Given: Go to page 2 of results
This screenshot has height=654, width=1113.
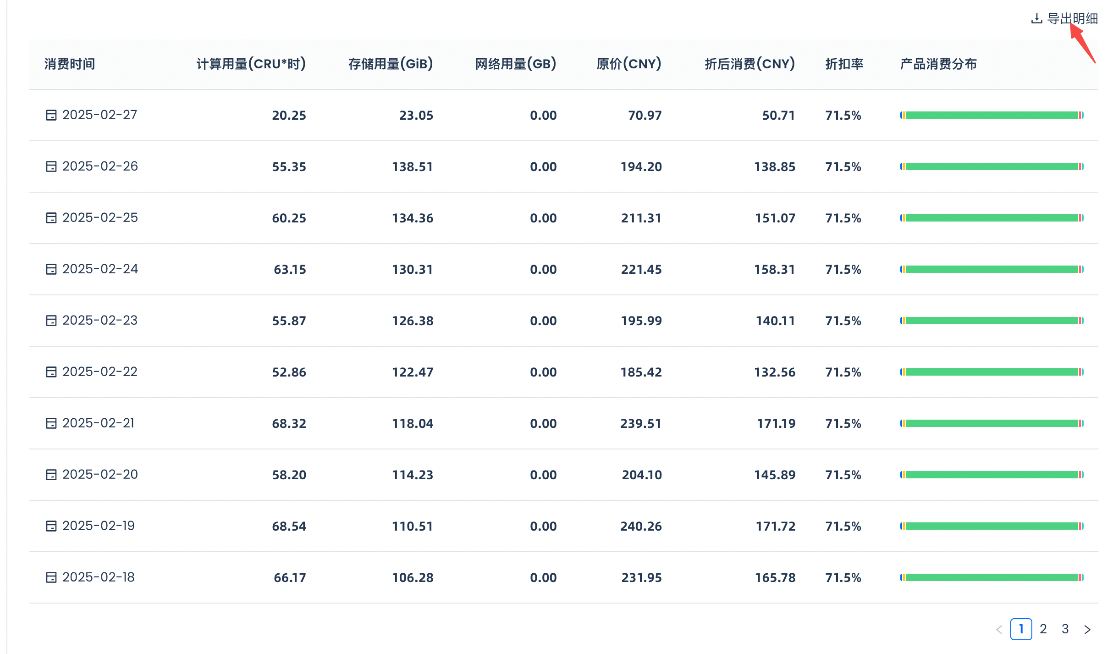Looking at the screenshot, I should click(x=1043, y=629).
